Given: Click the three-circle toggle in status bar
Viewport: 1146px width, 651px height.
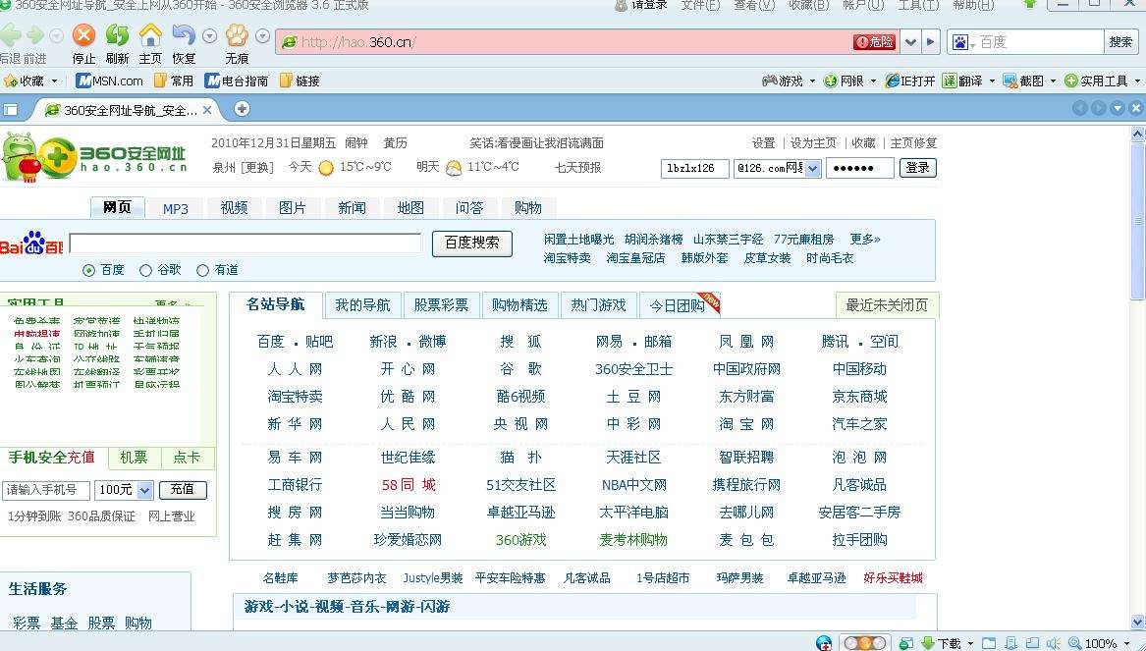Looking at the screenshot, I should [864, 643].
